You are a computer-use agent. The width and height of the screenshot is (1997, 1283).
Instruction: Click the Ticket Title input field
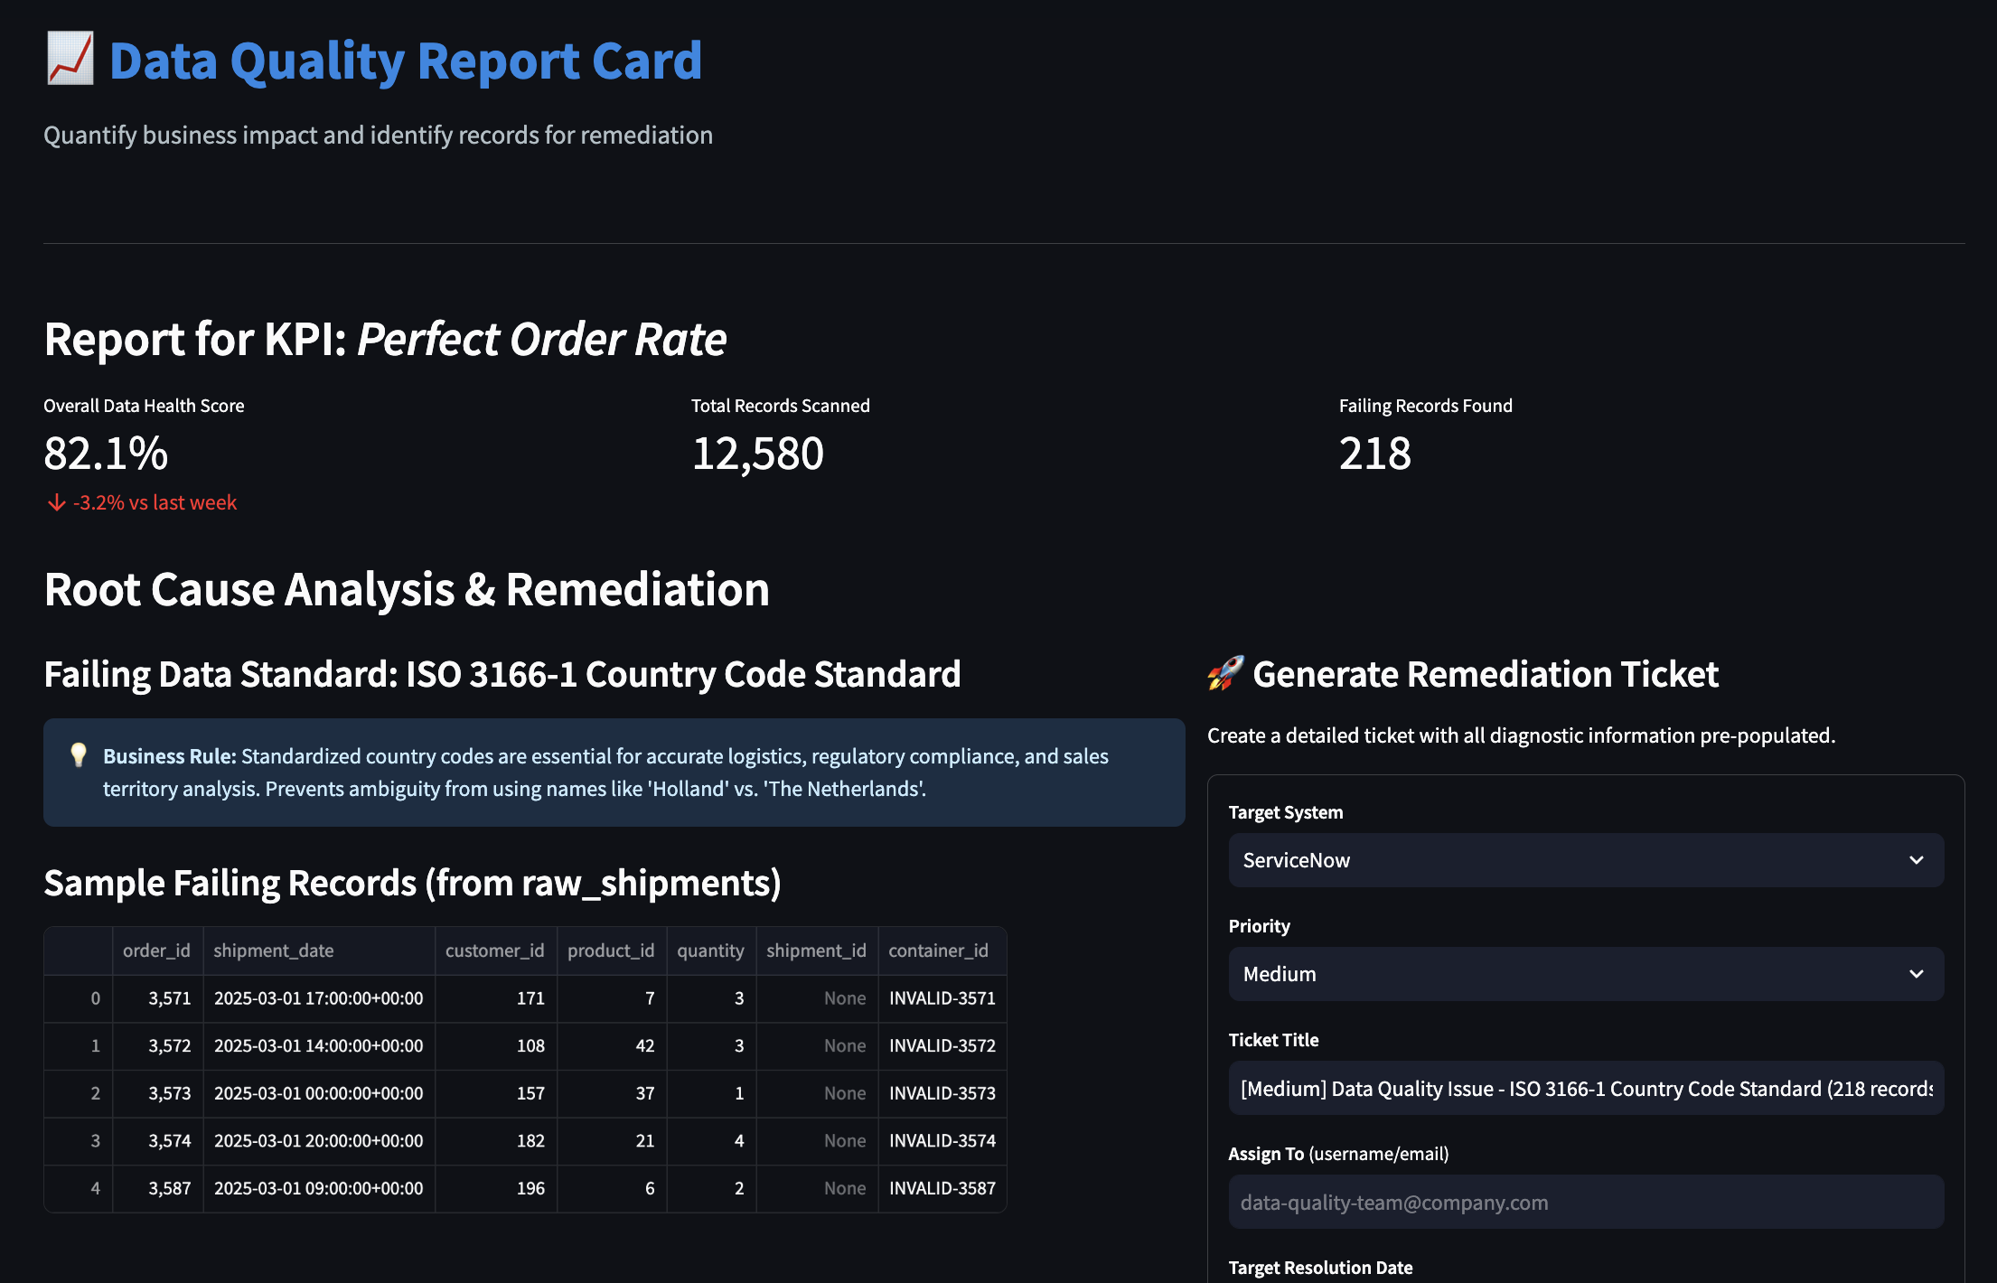[x=1586, y=1089]
